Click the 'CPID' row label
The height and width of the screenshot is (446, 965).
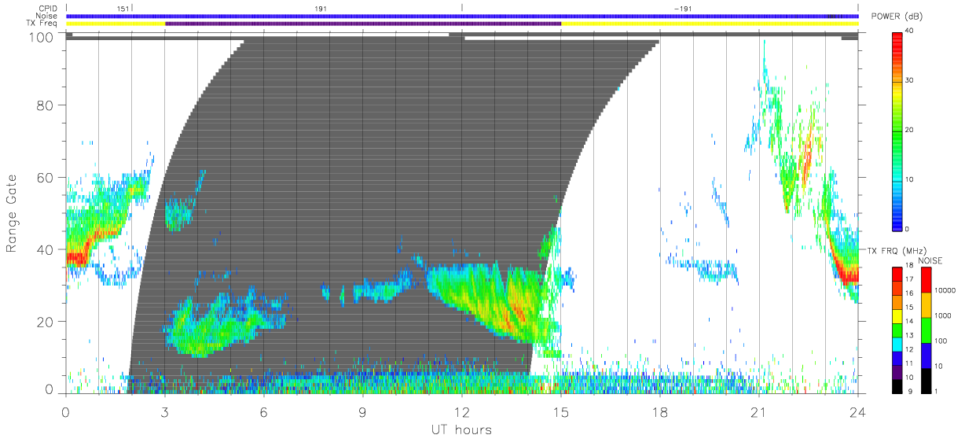[47, 8]
